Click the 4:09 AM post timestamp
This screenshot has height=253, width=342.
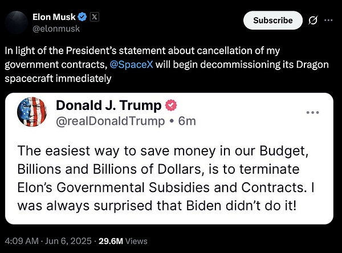tap(20, 240)
